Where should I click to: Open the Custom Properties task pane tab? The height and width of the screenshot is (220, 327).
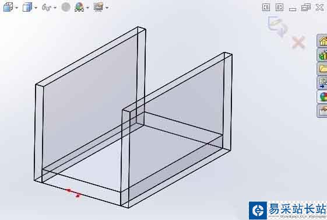click(x=322, y=111)
